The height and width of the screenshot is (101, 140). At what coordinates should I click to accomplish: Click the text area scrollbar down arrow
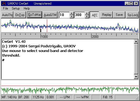136,77
